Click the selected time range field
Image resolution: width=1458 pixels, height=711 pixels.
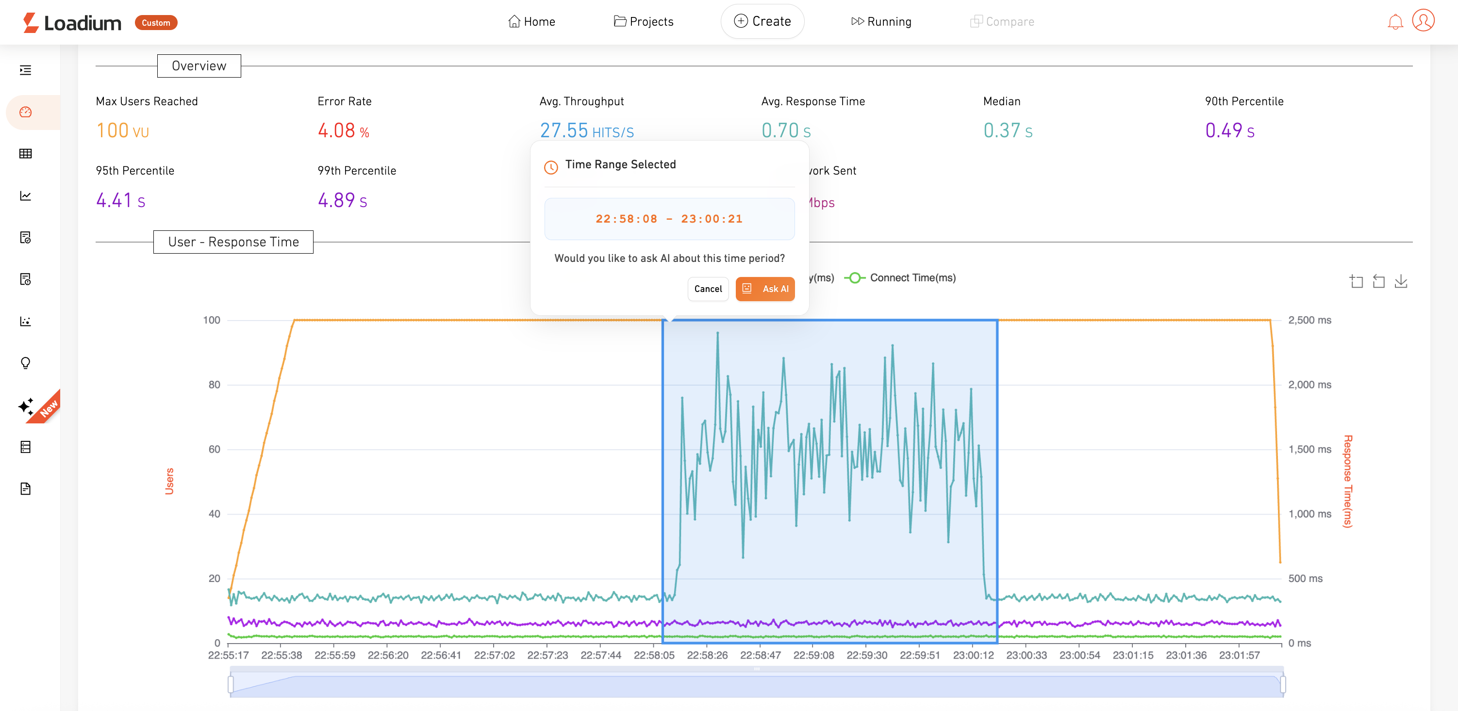tap(669, 219)
